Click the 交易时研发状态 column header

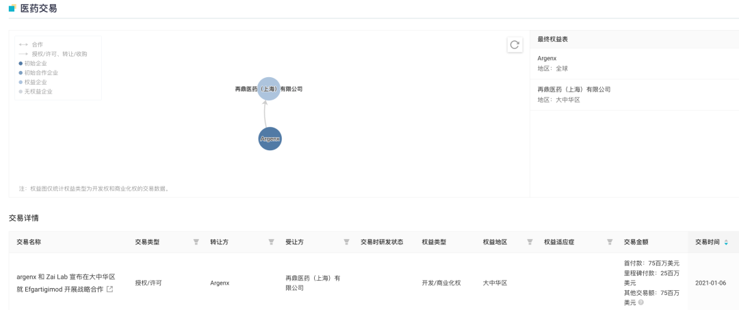(382, 242)
